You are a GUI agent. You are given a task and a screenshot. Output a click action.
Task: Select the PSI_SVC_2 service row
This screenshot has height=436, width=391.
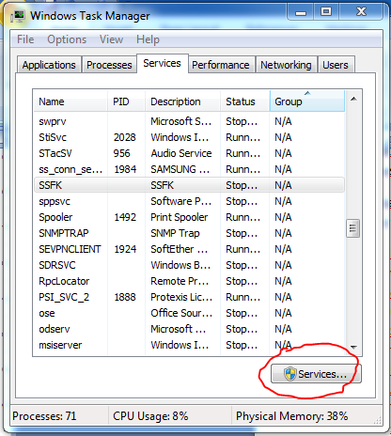click(189, 297)
